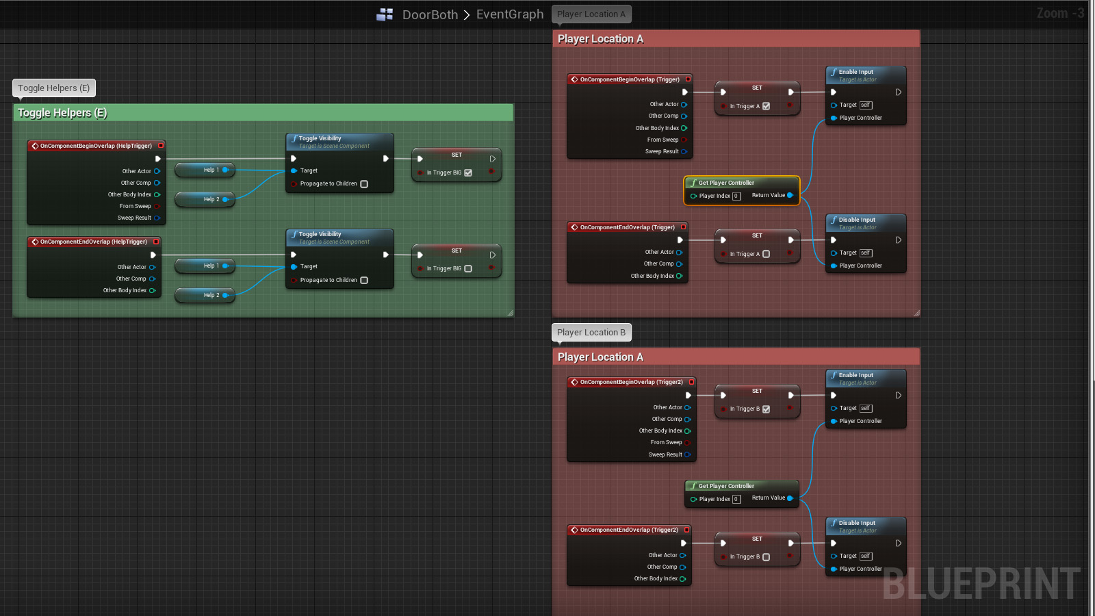
Task: Click the From Sweep pin on OnComponentBeginOverlap (HelpTrigger)
Action: click(x=157, y=206)
